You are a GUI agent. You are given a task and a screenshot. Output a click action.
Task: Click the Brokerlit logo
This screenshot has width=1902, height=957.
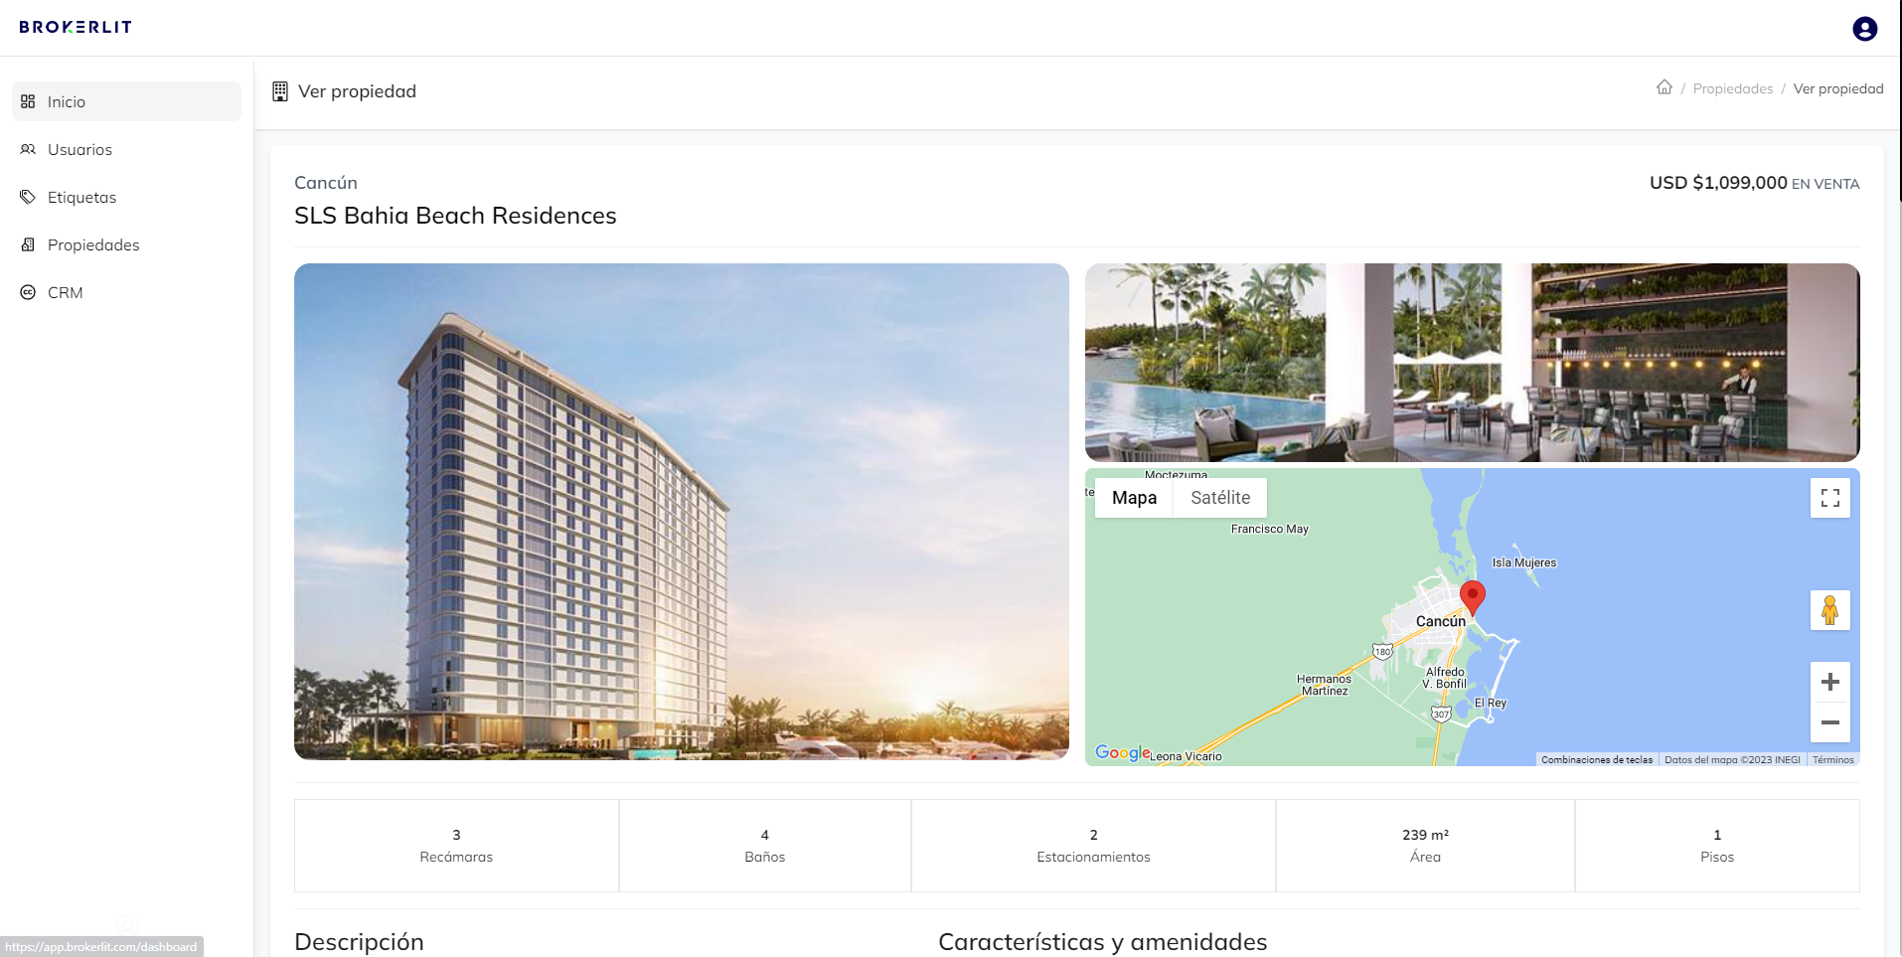(76, 27)
